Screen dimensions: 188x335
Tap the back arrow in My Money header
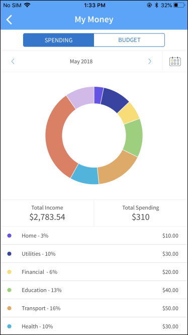(x=9, y=20)
